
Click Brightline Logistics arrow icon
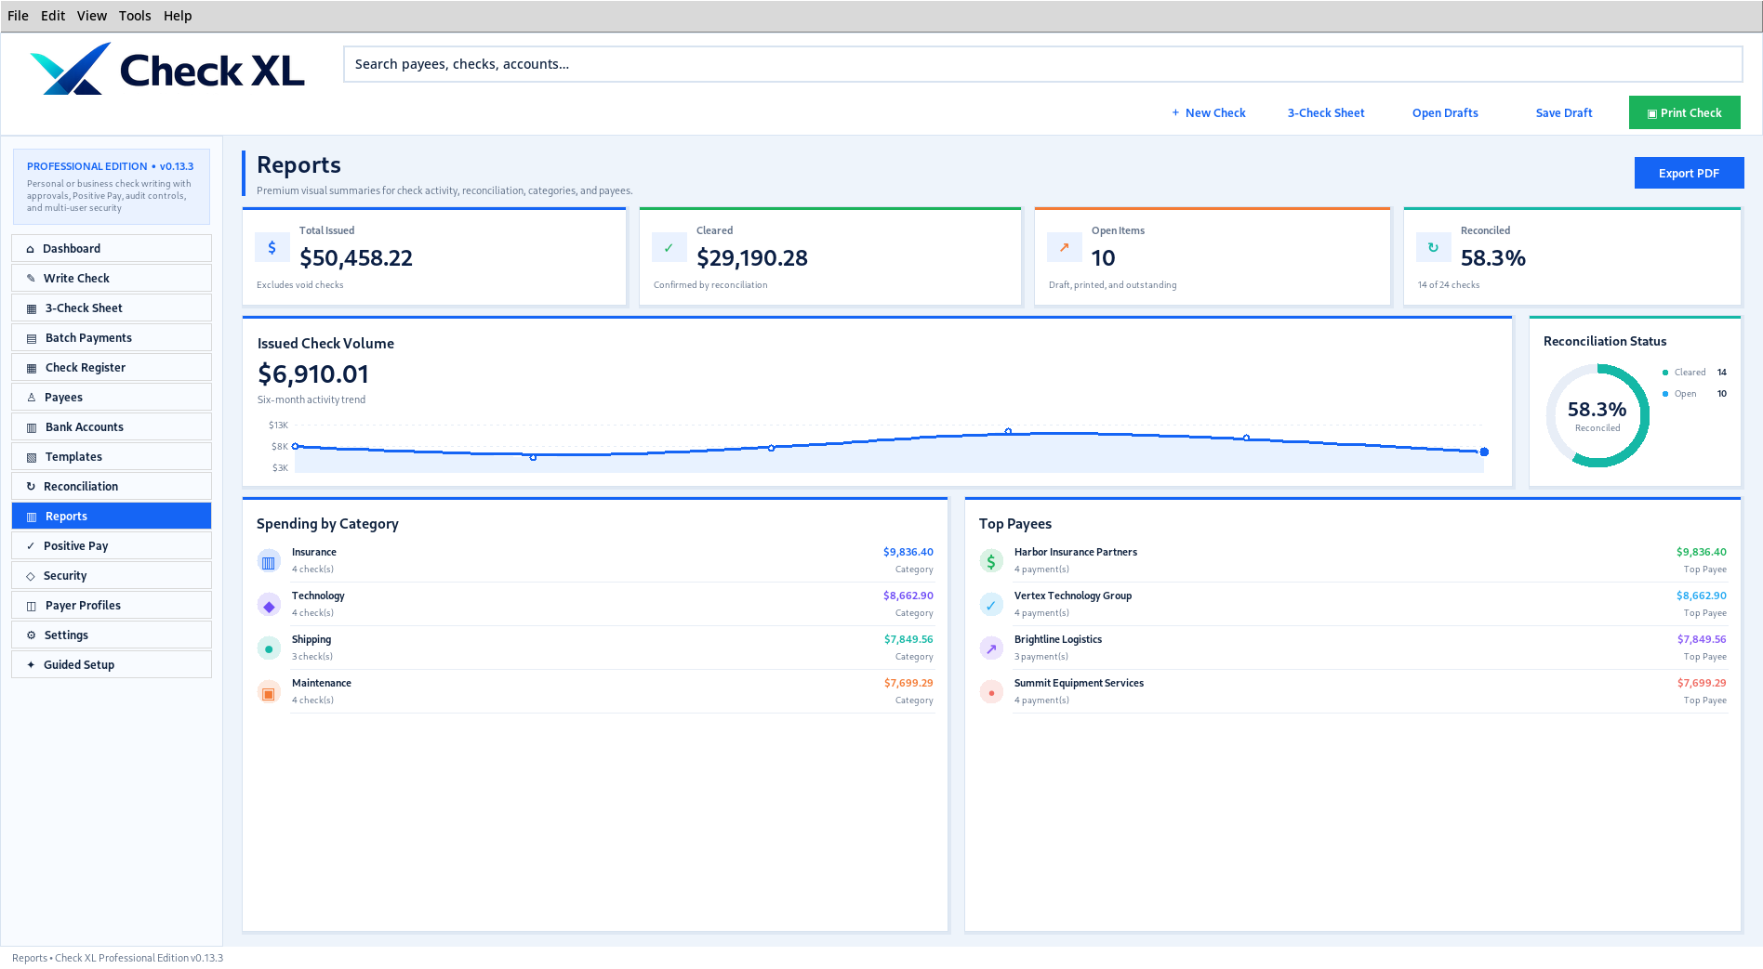991,648
